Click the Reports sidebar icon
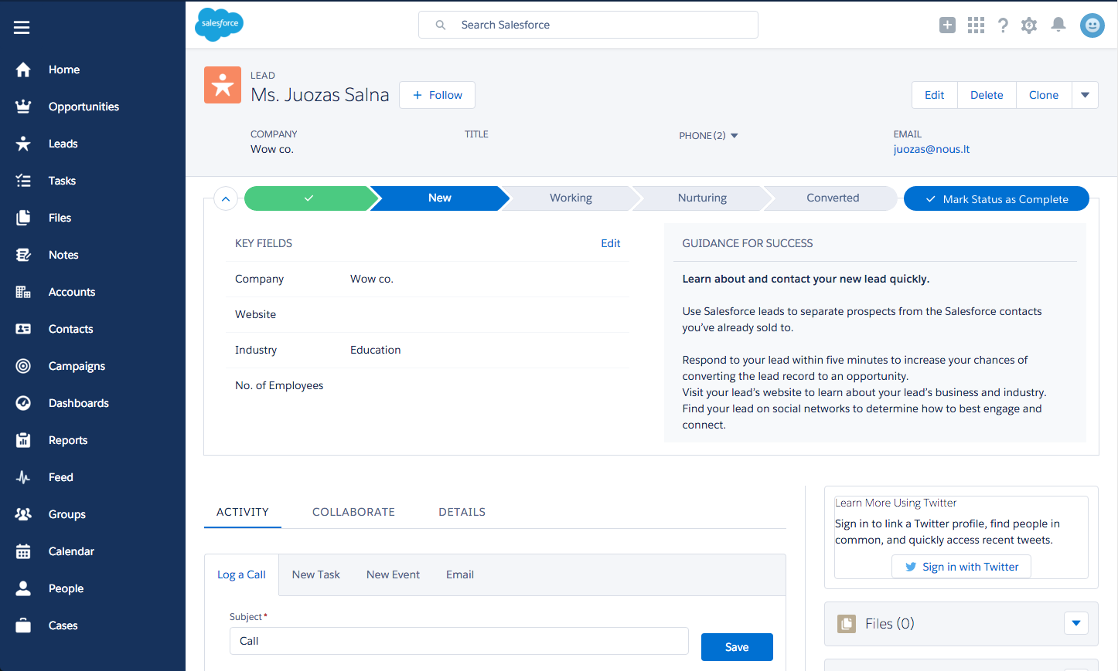1118x671 pixels. 23,440
